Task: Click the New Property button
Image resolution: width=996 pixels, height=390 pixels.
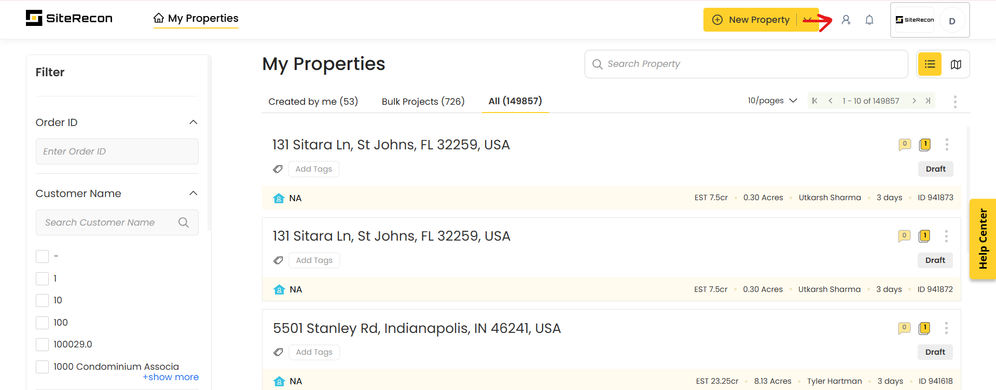Action: [751, 20]
